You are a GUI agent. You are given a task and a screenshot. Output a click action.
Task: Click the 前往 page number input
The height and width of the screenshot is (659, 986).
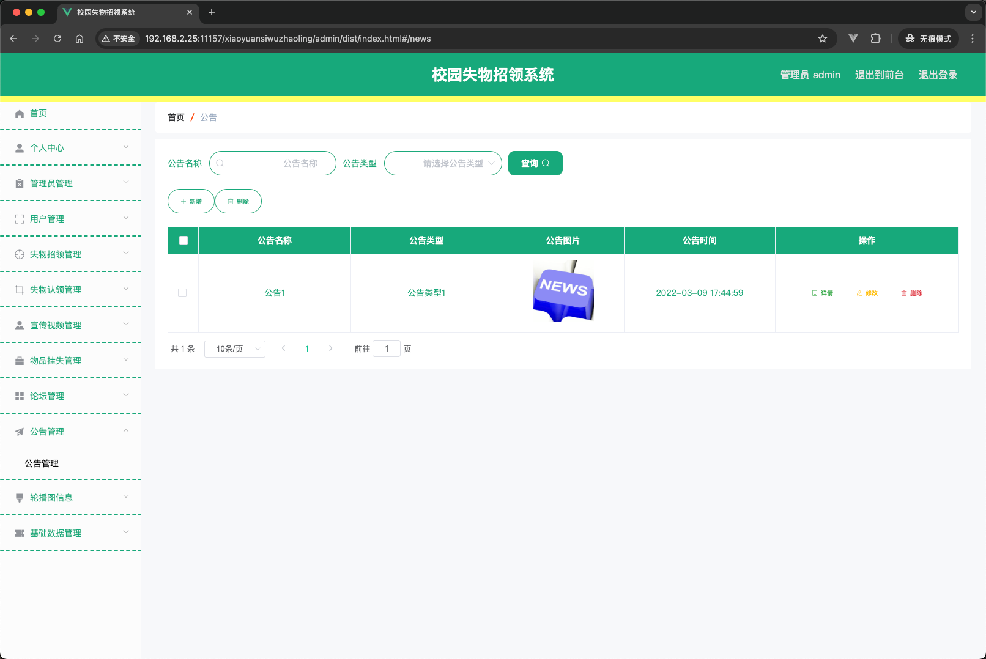click(387, 348)
